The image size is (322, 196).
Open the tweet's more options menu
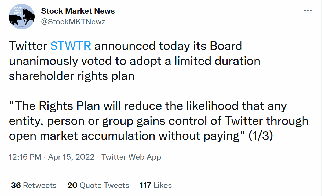click(x=308, y=11)
